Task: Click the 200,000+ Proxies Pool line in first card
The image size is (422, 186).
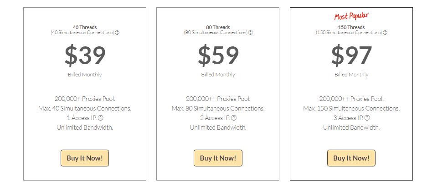Action: [x=85, y=99]
